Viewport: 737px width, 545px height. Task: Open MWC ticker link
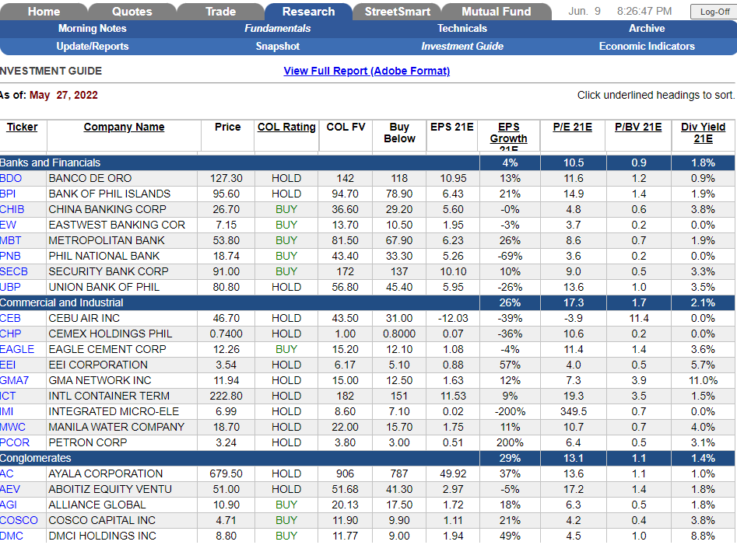tap(12, 427)
